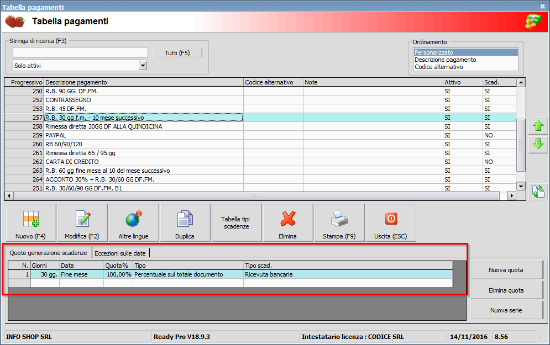The height and width of the screenshot is (345, 550).
Task: Select the row R.B. 90 GG. DF.FM.
Action: (260, 91)
